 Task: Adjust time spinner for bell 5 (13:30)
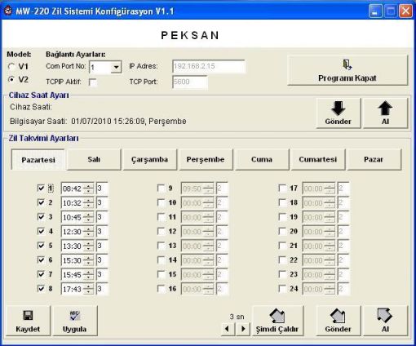tap(89, 246)
